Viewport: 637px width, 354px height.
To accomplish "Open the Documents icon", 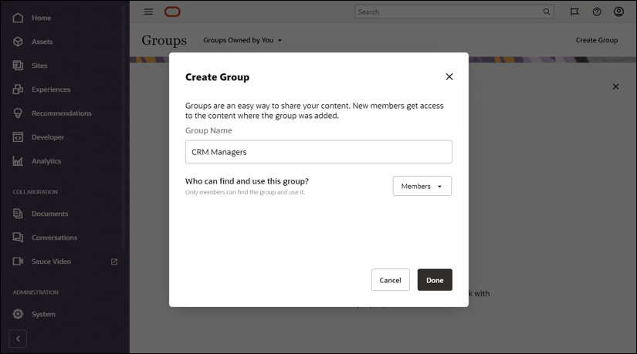I will [18, 214].
